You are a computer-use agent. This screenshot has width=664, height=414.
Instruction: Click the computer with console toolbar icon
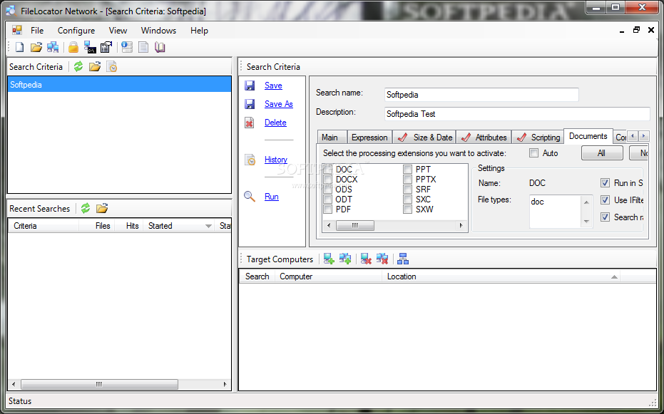point(90,47)
